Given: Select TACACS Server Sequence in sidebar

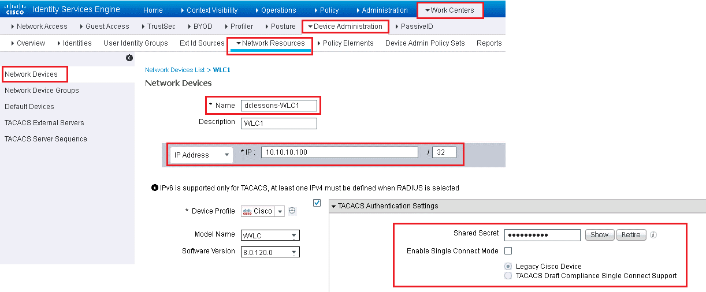Looking at the screenshot, I should [46, 139].
